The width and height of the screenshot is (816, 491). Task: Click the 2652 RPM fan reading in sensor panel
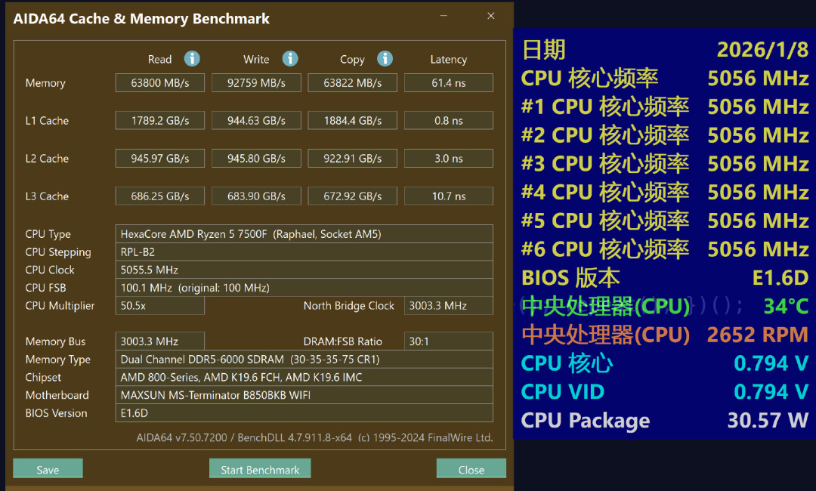(758, 335)
